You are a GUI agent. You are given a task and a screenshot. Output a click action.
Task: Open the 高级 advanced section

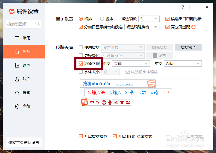pyautogui.click(x=24, y=106)
